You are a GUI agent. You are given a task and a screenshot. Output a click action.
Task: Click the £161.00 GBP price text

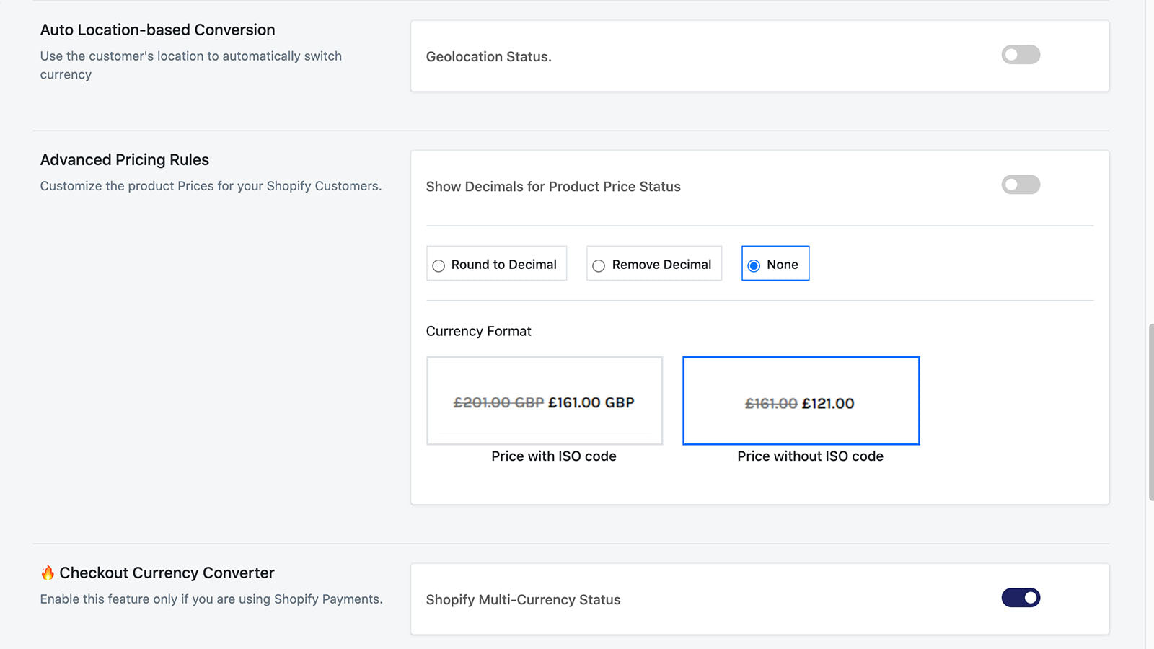tap(591, 402)
